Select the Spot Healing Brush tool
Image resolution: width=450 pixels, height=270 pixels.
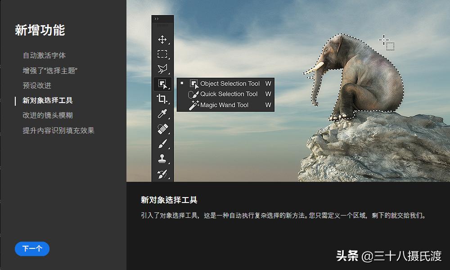coord(163,129)
